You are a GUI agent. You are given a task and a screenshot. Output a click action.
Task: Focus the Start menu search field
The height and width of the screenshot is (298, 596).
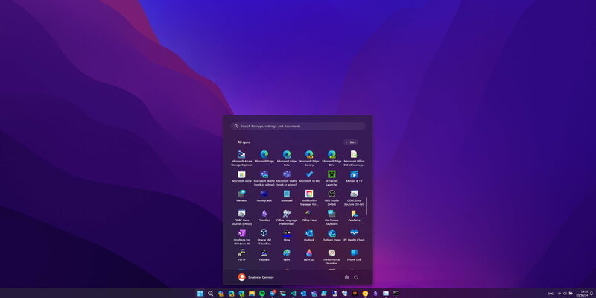[298, 126]
